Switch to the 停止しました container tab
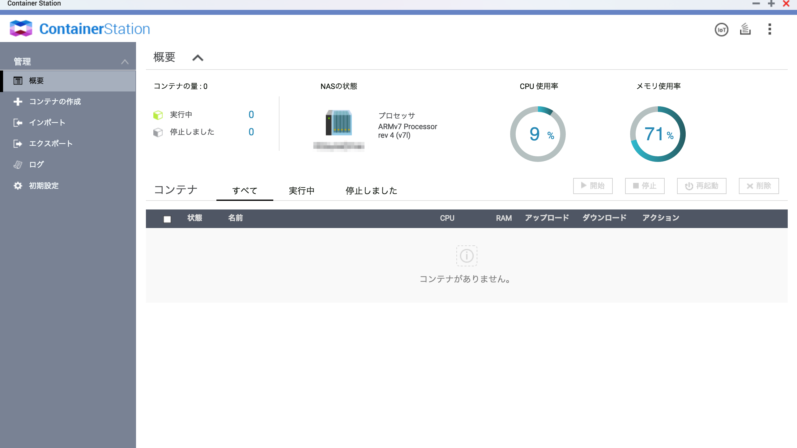 tap(371, 190)
